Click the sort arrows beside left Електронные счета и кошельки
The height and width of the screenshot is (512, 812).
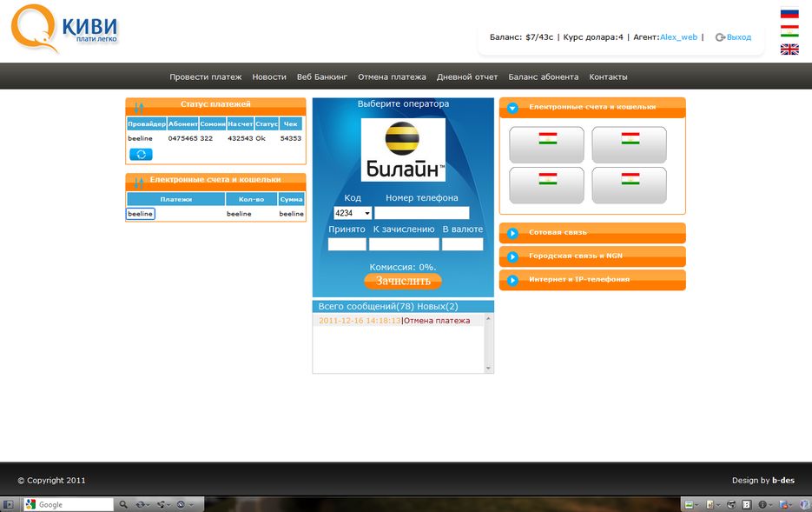click(x=138, y=183)
